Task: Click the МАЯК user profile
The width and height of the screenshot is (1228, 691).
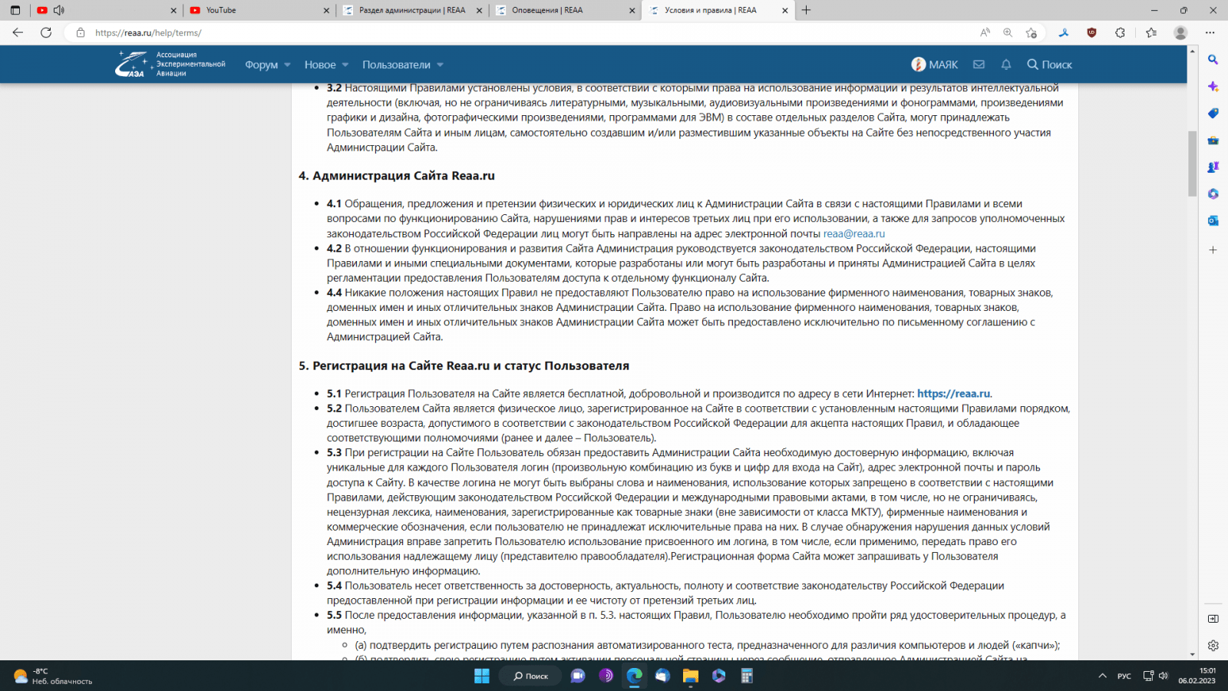Action: pyautogui.click(x=934, y=64)
